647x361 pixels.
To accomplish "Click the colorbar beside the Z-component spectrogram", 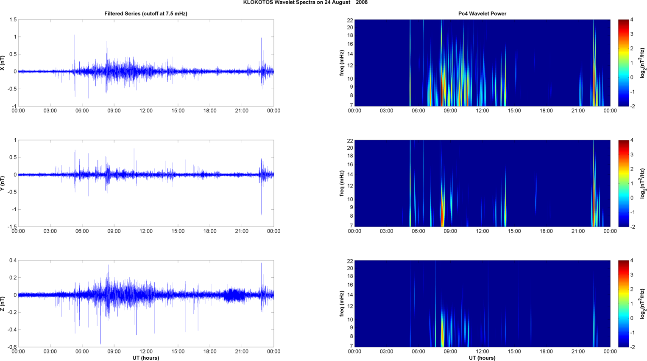I will (x=624, y=304).
